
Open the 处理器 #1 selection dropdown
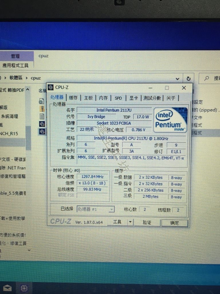pyautogui.click(x=96, y=209)
